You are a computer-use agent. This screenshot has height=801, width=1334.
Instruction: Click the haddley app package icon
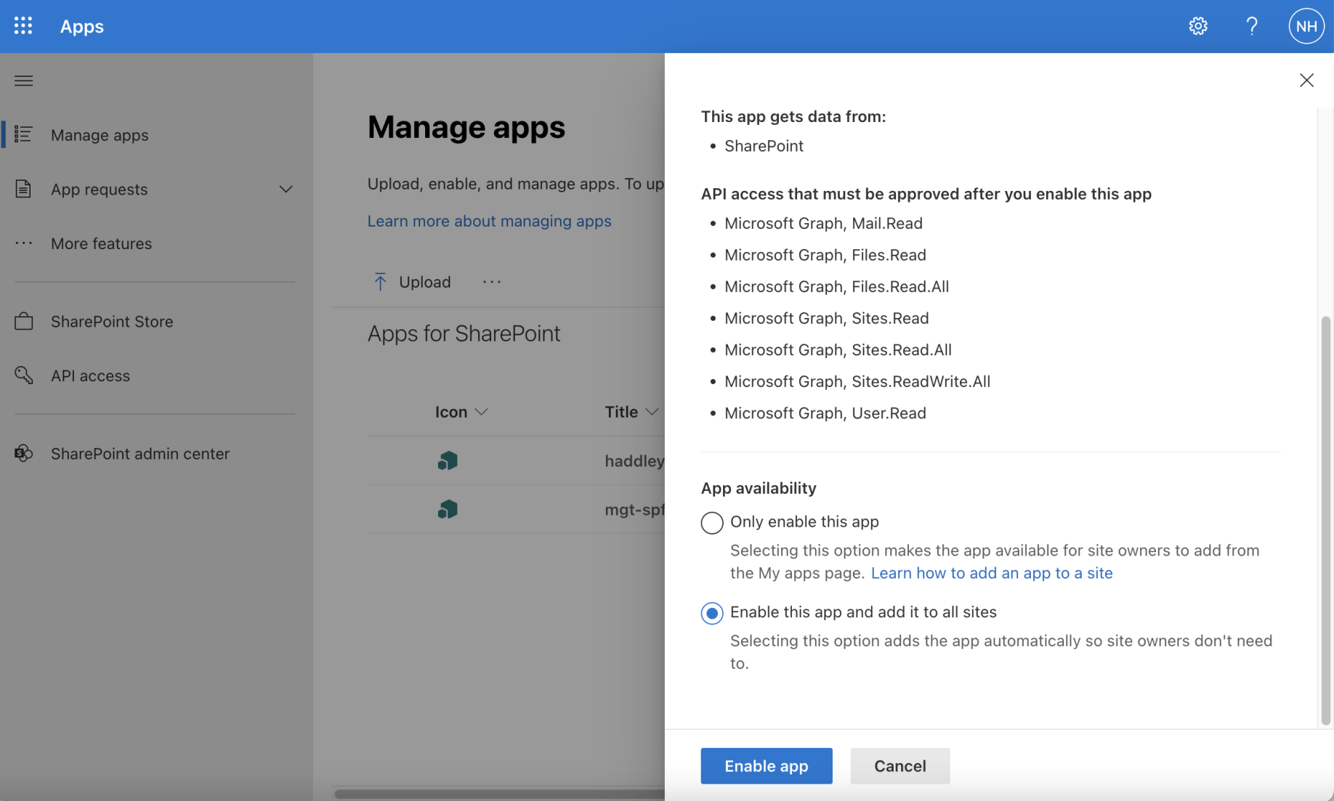coord(448,460)
